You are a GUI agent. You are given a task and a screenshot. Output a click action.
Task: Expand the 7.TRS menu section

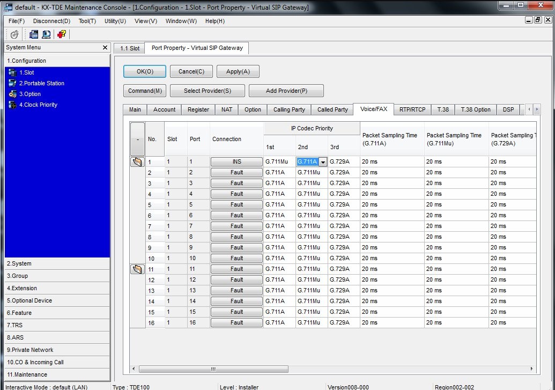click(x=57, y=325)
